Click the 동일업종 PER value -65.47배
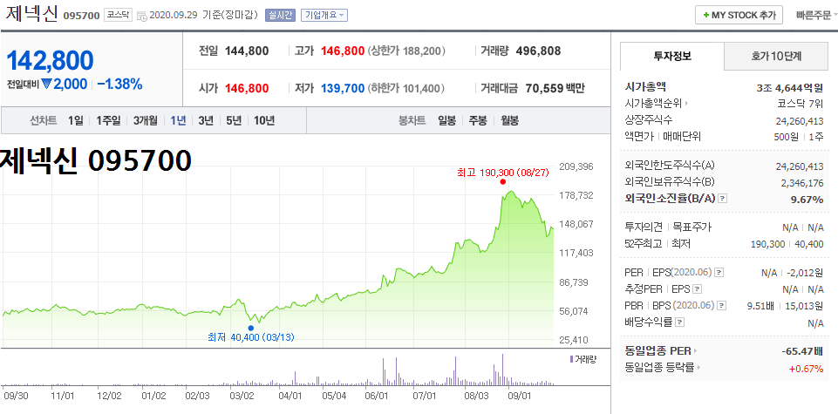Image resolution: width=838 pixels, height=414 pixels. coord(801,351)
